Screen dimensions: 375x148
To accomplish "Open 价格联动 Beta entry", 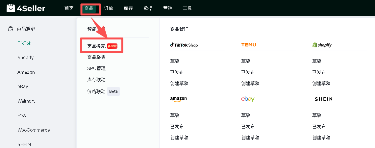I will point(104,91).
